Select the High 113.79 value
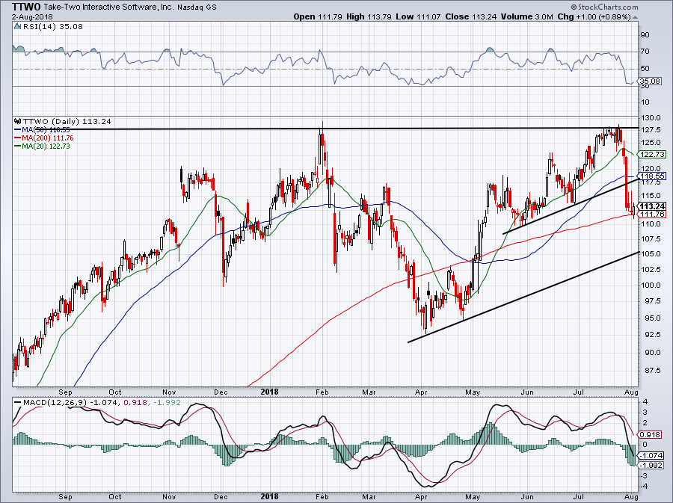The height and width of the screenshot is (503, 673). [x=369, y=16]
